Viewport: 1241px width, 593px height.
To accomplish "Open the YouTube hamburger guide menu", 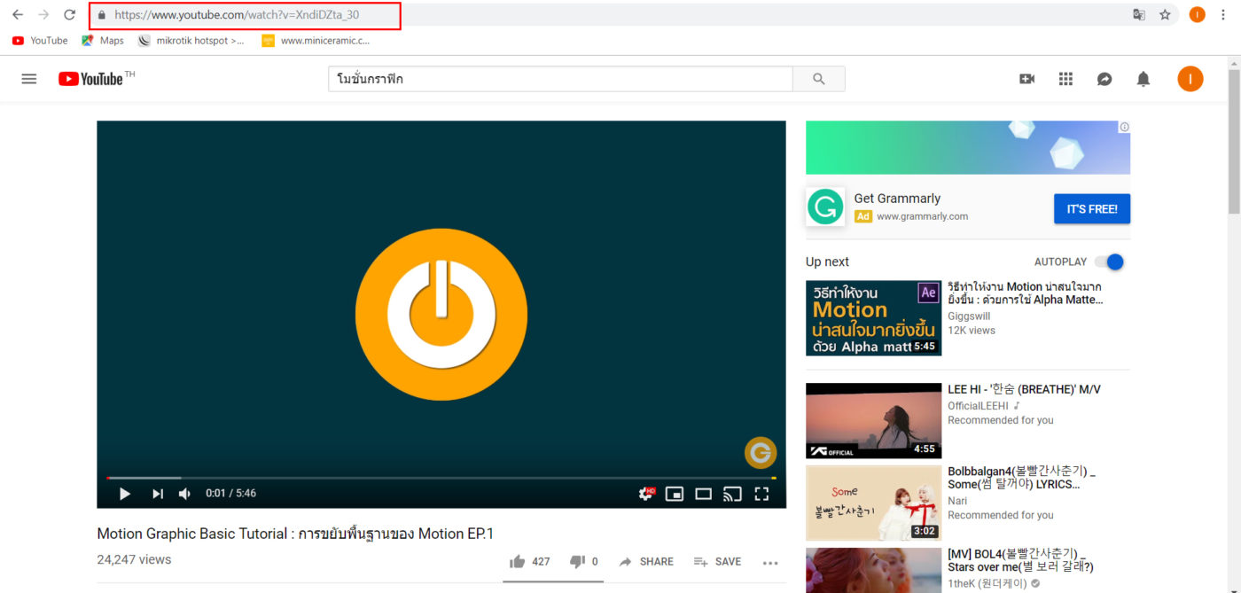I will pos(29,79).
